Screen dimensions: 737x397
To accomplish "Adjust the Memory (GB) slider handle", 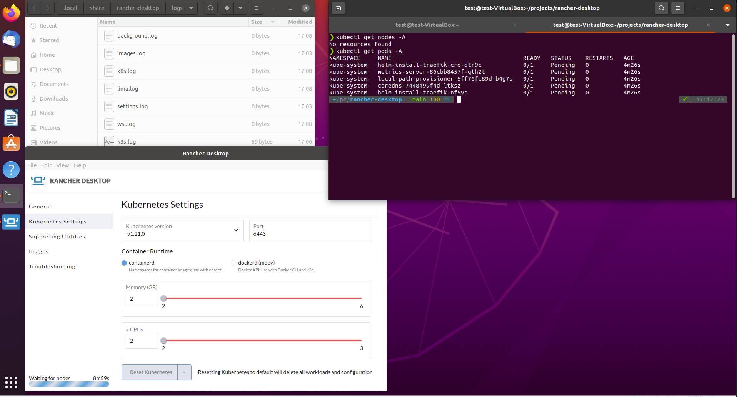I will click(x=163, y=298).
